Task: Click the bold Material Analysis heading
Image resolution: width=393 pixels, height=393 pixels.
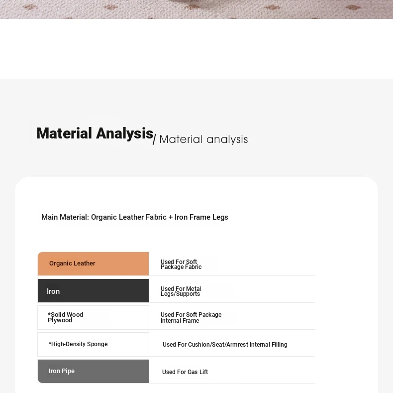Action: [x=95, y=133]
